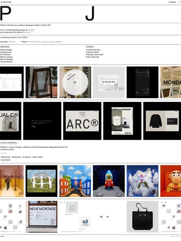Open the two-chair product grid thumbnail
The image size is (181, 241).
[x=75, y=216]
